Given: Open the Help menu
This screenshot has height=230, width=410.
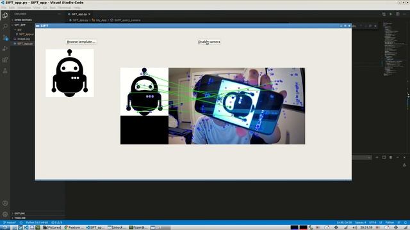Looking at the screenshot, I should (x=77, y=8).
